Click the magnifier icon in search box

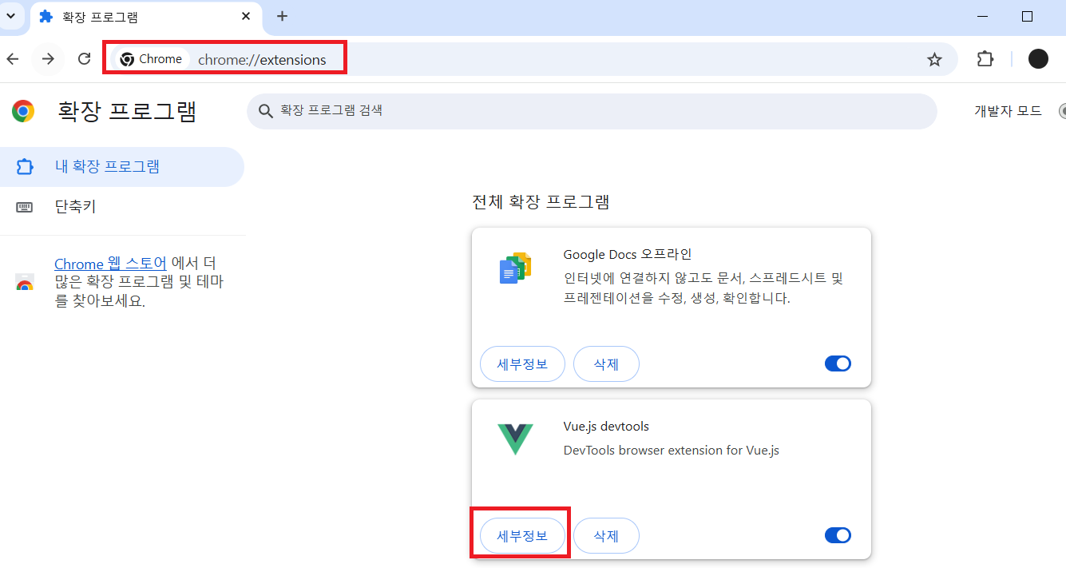click(266, 111)
